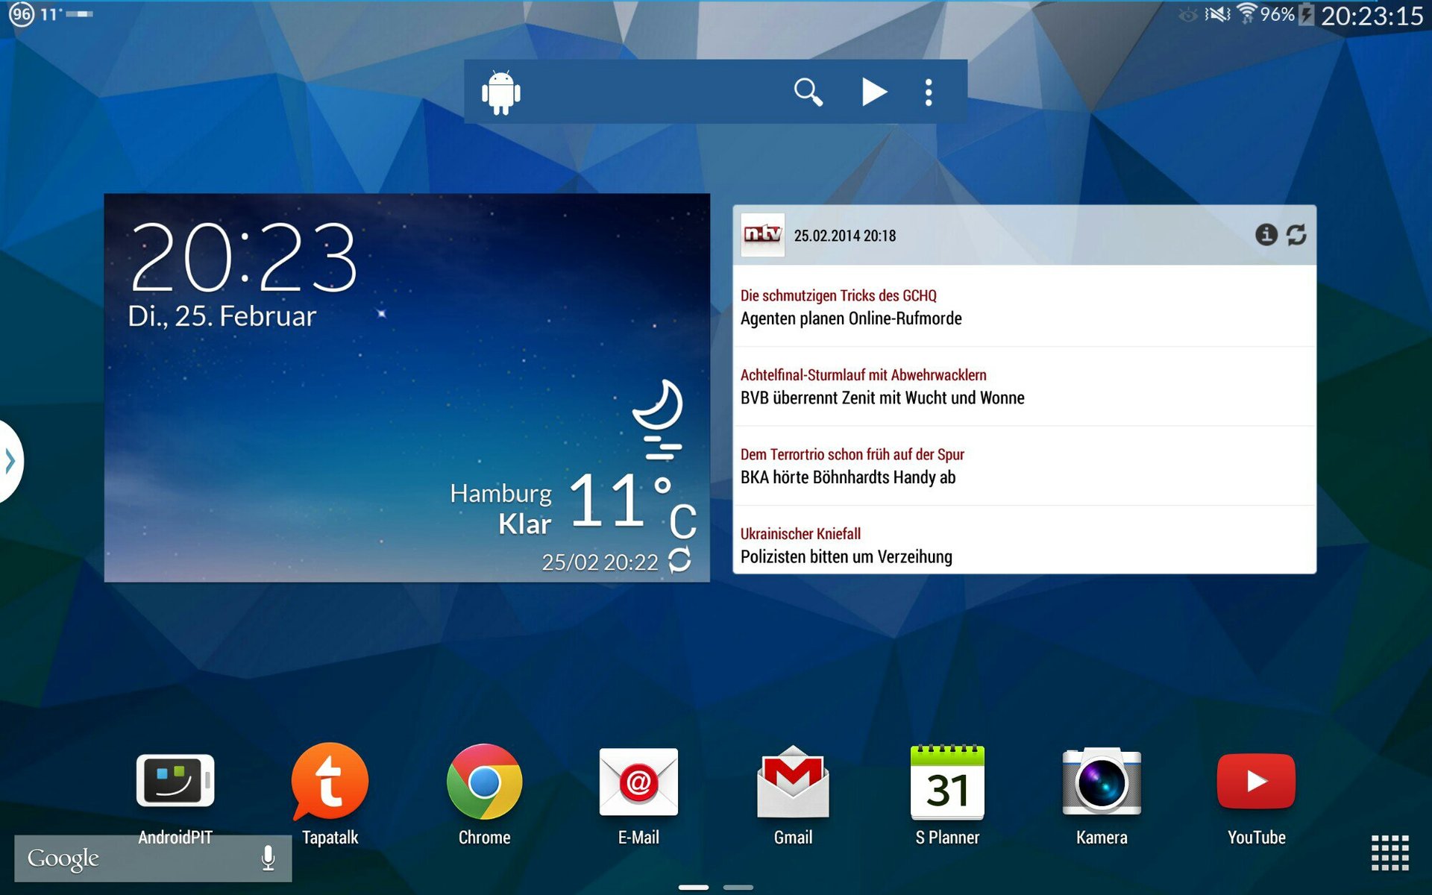
Task: Switch to second home screen page indicator
Action: coord(738,887)
